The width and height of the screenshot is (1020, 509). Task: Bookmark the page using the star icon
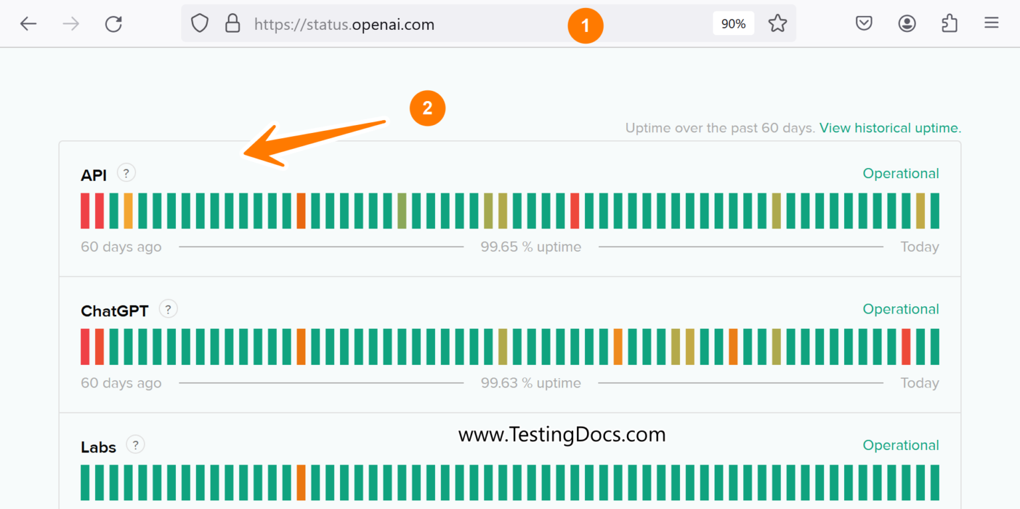click(x=777, y=23)
